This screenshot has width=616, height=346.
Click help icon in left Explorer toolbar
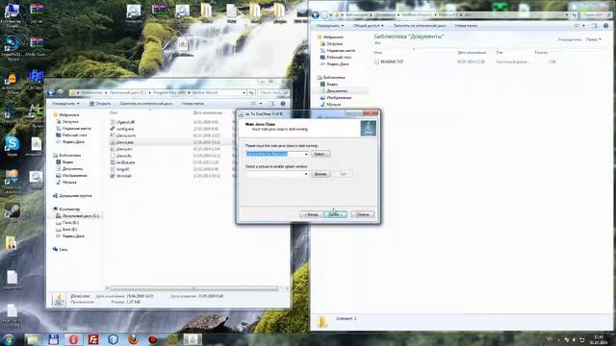[283, 104]
